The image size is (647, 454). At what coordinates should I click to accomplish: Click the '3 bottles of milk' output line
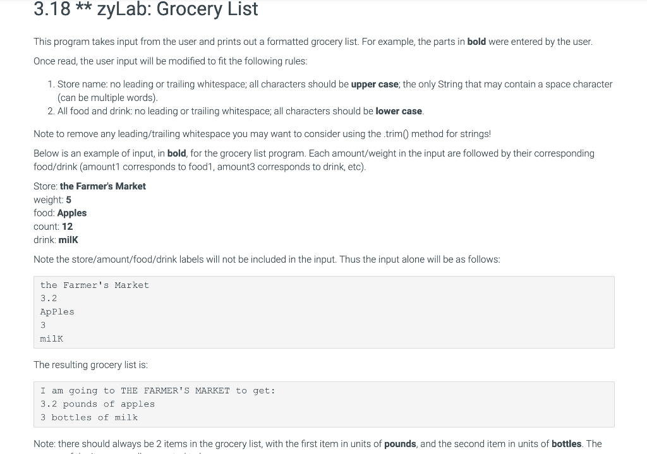[x=89, y=418]
